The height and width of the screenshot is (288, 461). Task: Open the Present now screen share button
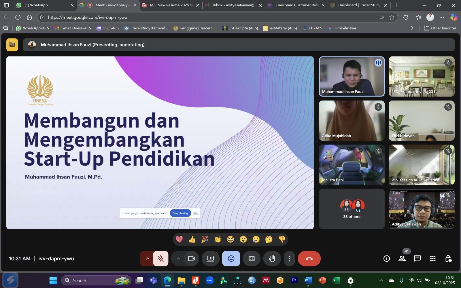point(211,259)
